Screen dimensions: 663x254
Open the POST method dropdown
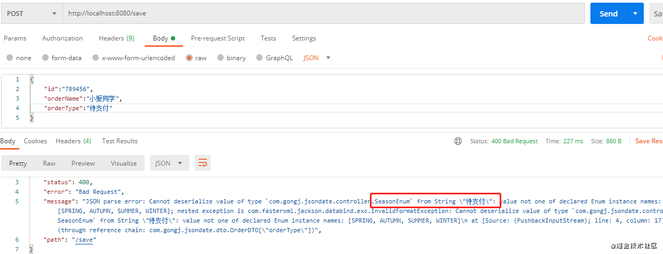[31, 14]
